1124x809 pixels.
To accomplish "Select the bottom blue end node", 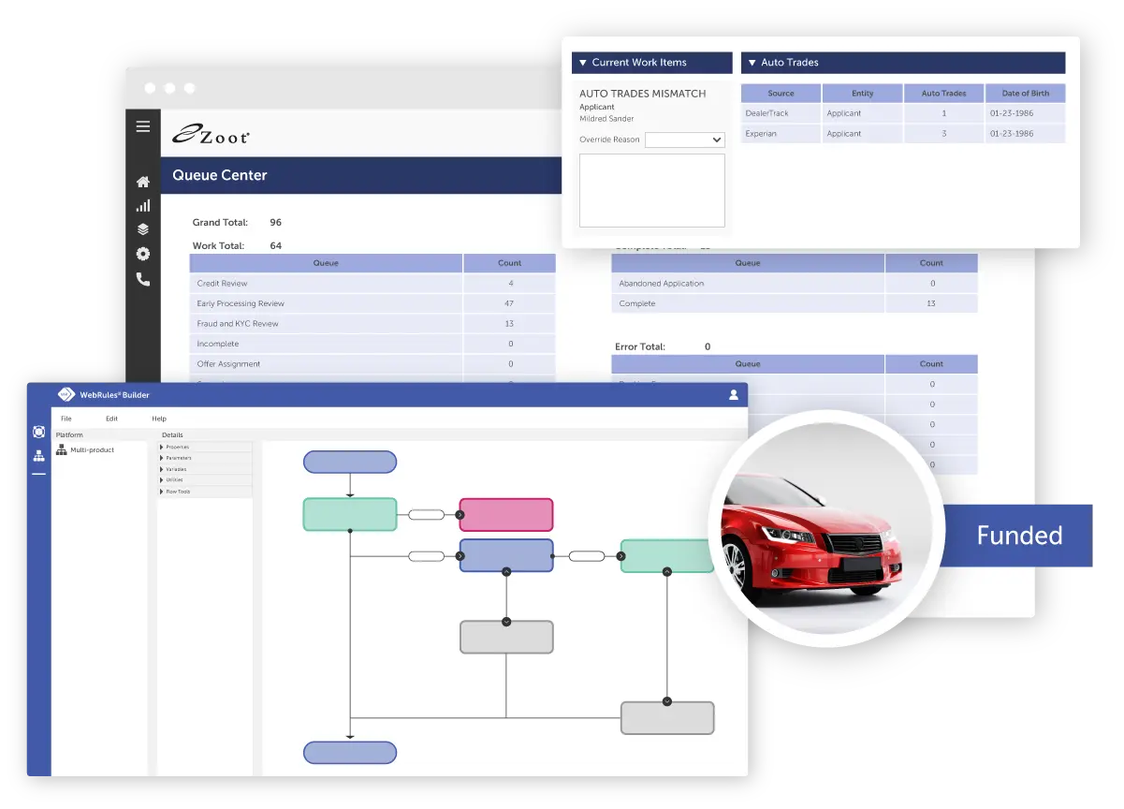I will 350,753.
